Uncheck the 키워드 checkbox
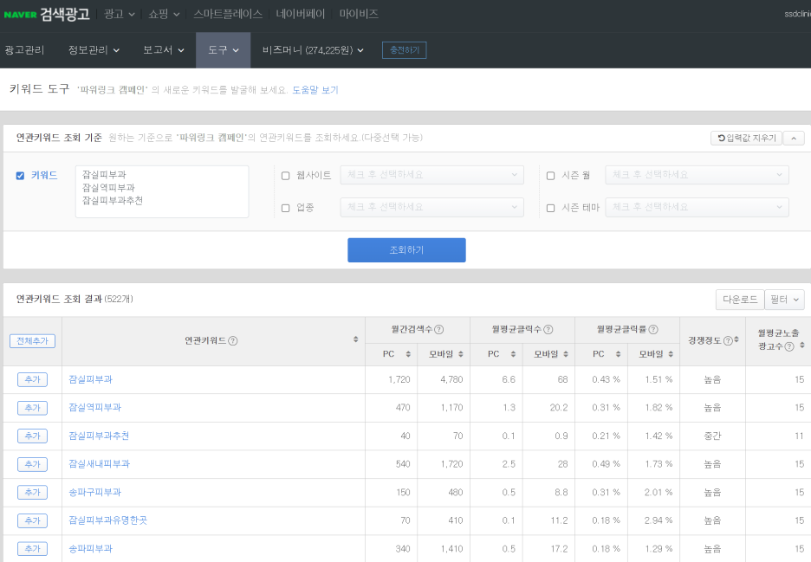 pos(20,176)
